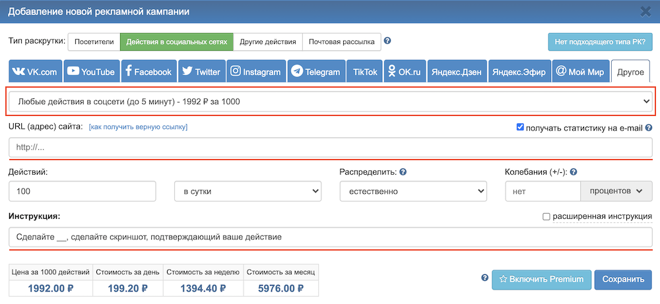Click the Сохранить button
660x304 pixels.
pyautogui.click(x=623, y=279)
